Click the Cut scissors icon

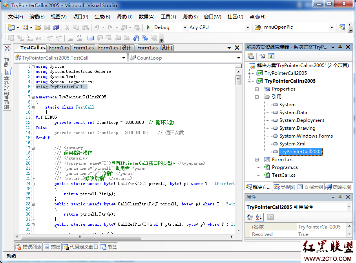tap(67, 27)
